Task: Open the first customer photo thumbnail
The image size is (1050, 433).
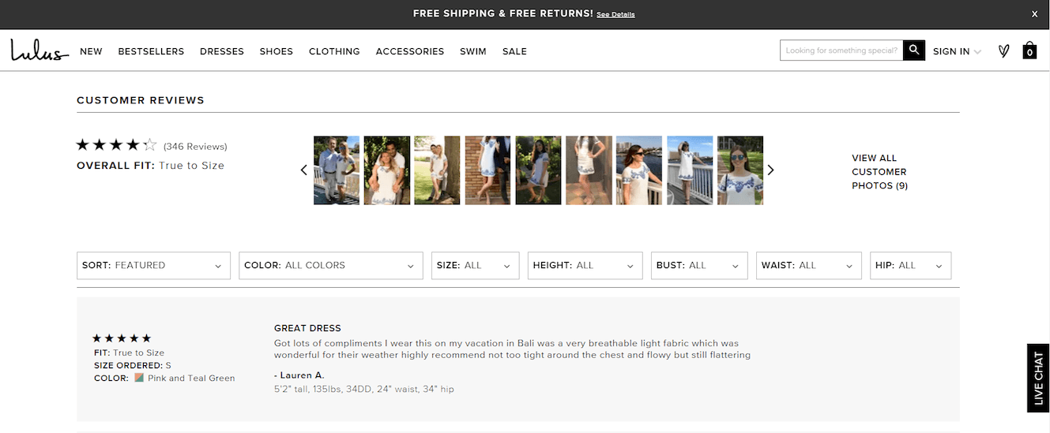Action: [337, 170]
